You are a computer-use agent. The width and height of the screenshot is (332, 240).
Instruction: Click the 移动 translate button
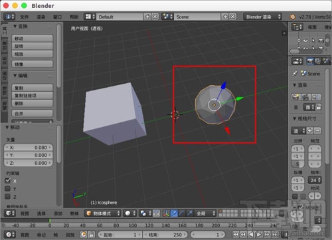[33, 39]
